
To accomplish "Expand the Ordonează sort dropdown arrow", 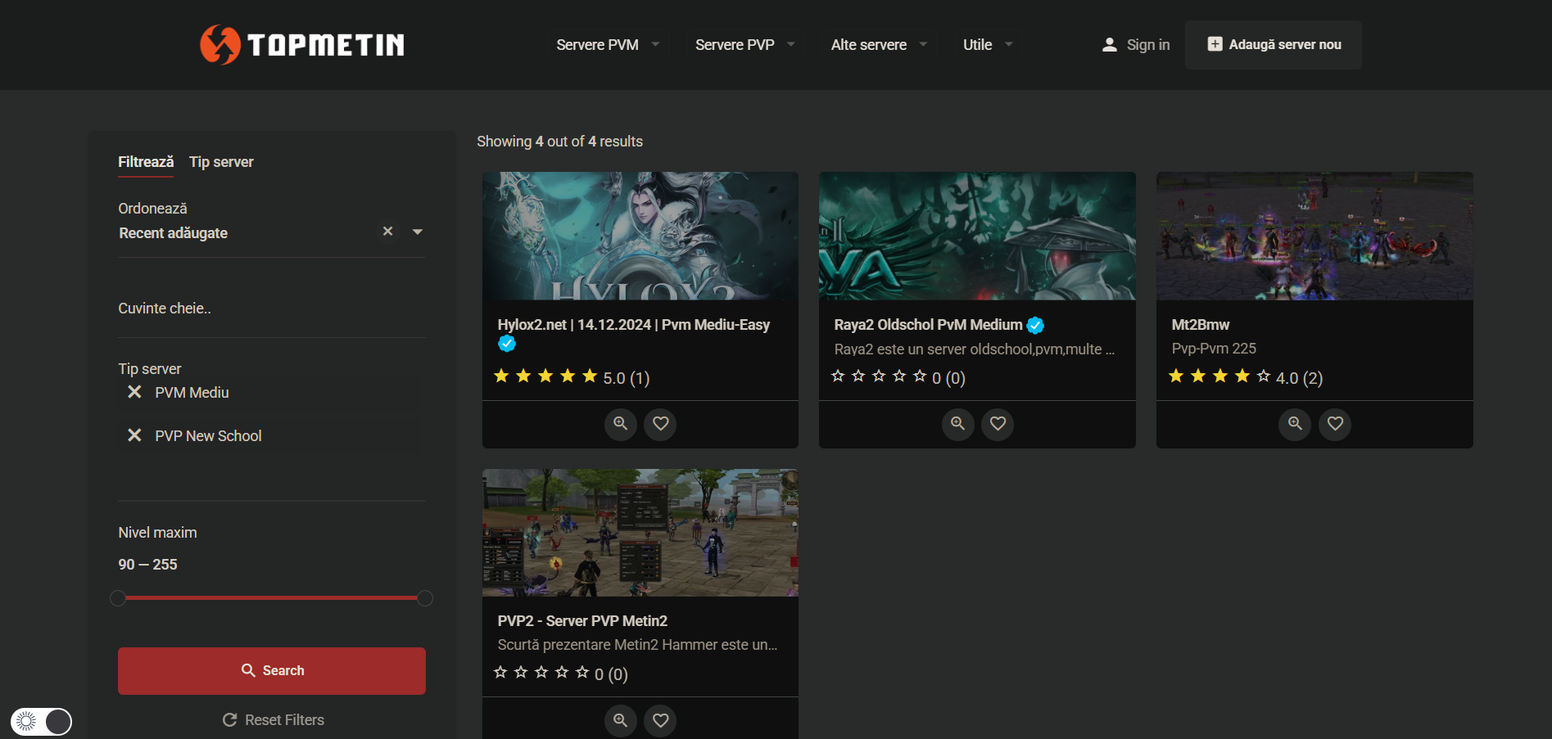I will (x=418, y=232).
